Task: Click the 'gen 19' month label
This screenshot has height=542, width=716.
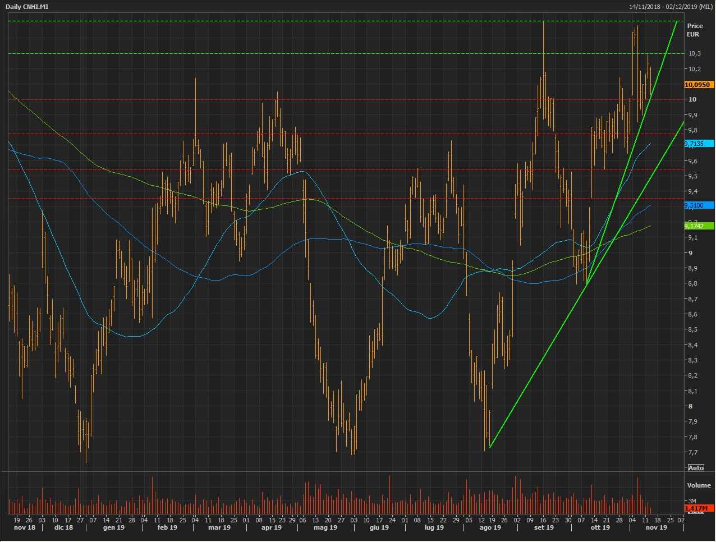Action: coord(113,527)
